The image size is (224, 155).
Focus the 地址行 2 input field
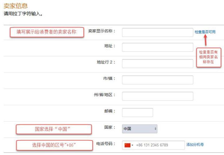tap(157, 64)
